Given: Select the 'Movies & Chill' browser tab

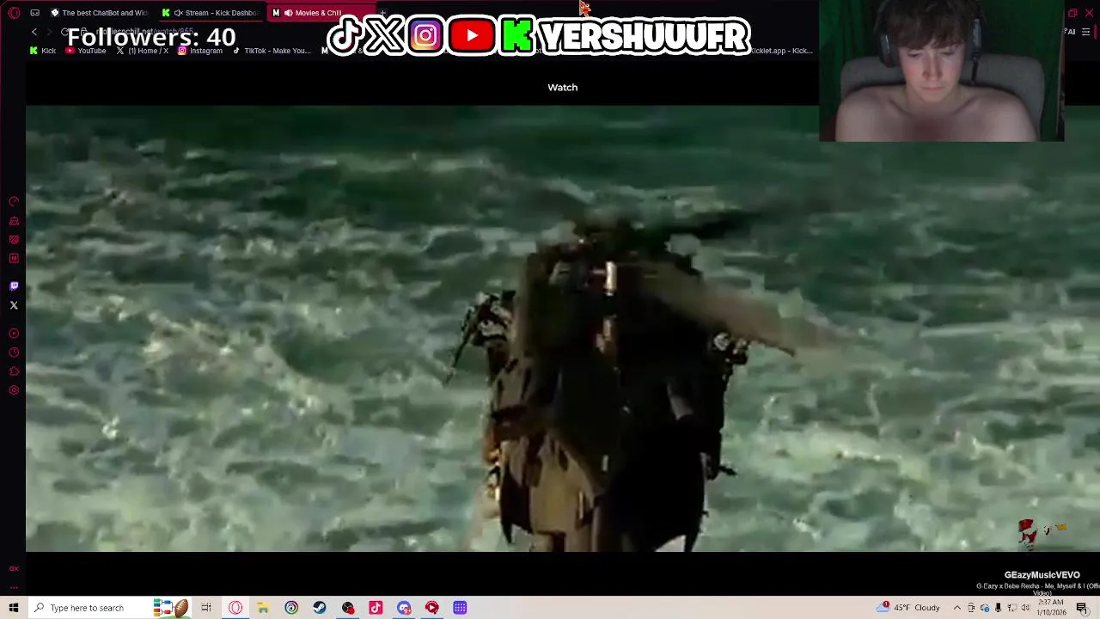Looking at the screenshot, I should [x=322, y=13].
